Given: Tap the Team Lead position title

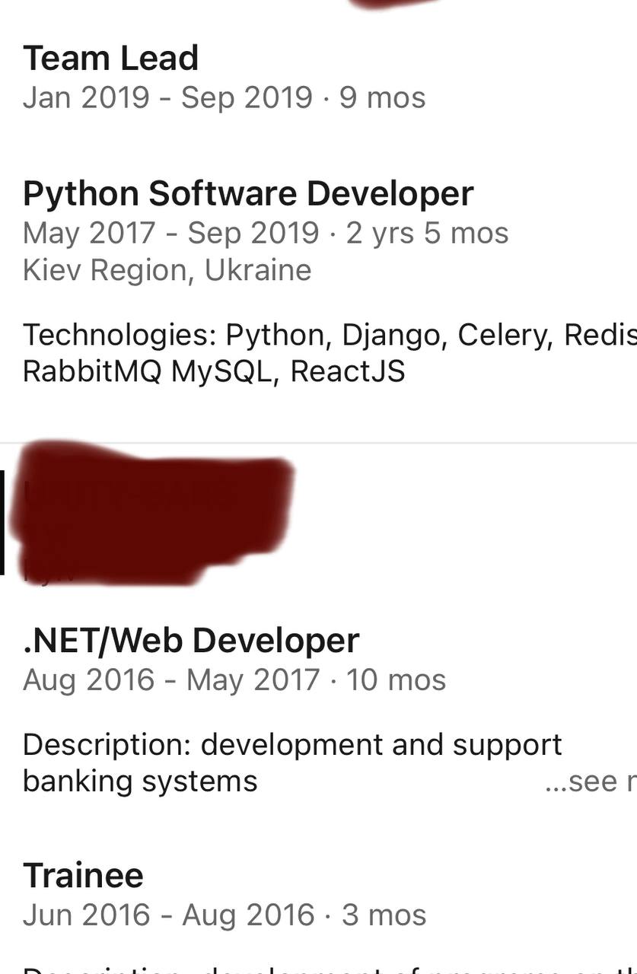Looking at the screenshot, I should (x=110, y=59).
